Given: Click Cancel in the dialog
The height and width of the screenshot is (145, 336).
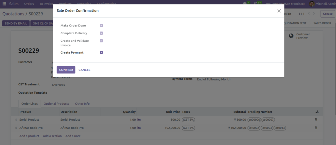Looking at the screenshot, I should click(84, 70).
